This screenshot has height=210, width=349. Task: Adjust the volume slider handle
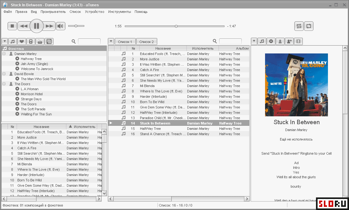(x=76, y=26)
